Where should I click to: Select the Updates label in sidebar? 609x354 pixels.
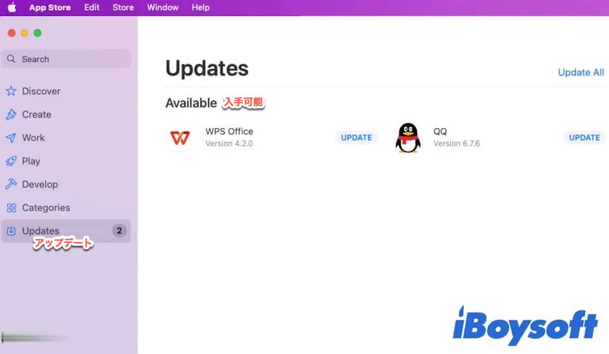pos(41,231)
